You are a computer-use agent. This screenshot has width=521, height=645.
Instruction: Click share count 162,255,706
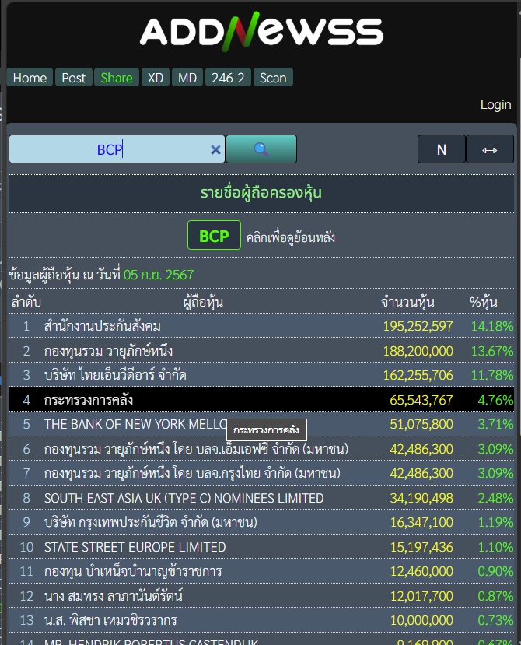(418, 375)
